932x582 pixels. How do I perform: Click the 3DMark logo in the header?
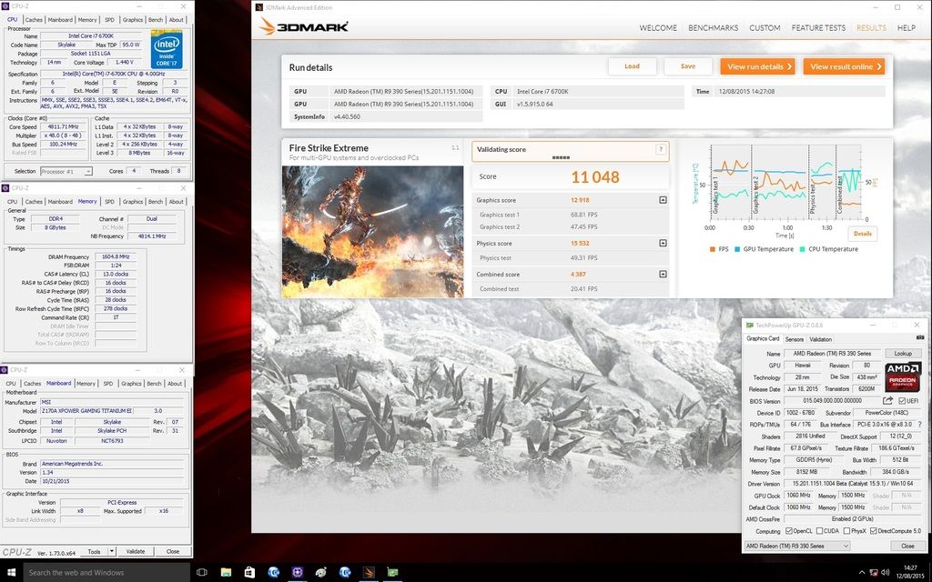304,26
